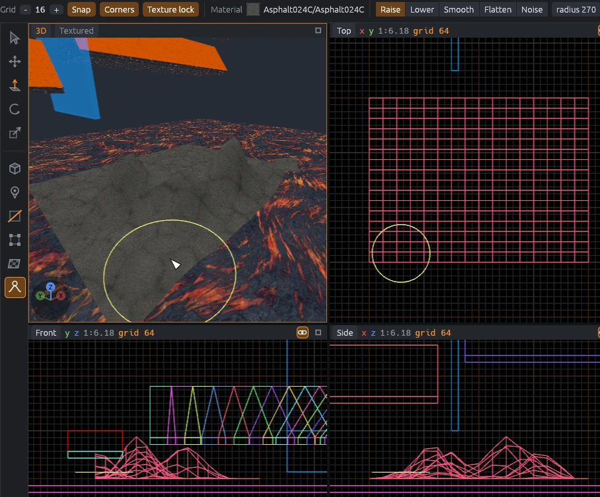Select the Rotate tool
This screenshot has height=497, width=600.
coord(15,109)
